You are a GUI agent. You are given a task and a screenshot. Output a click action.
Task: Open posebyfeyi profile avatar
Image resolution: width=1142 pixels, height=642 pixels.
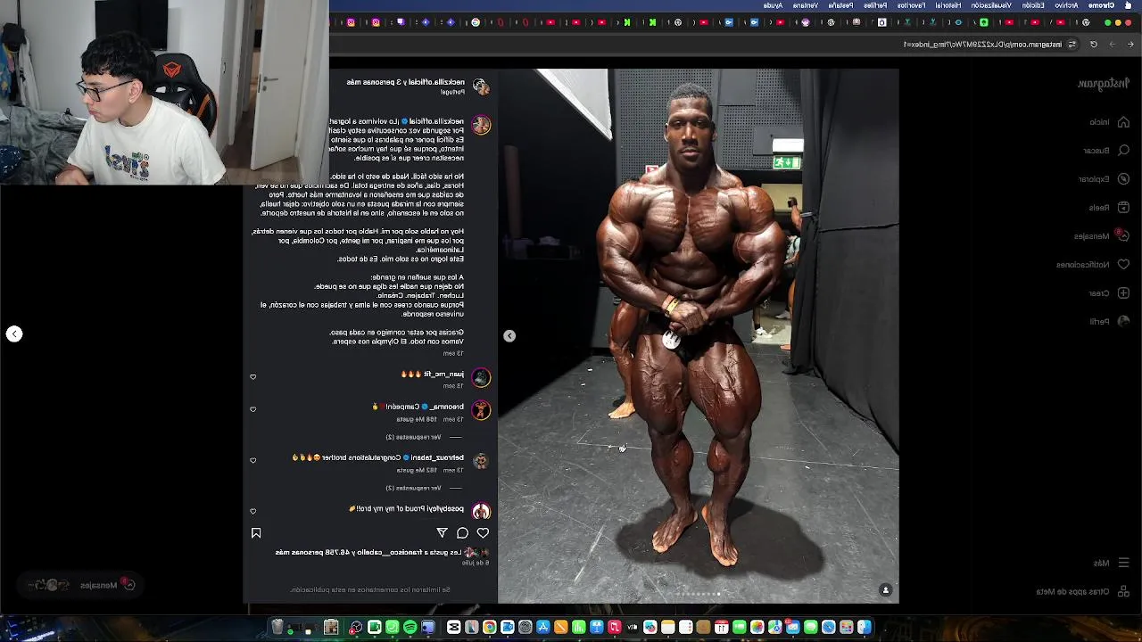tap(481, 512)
